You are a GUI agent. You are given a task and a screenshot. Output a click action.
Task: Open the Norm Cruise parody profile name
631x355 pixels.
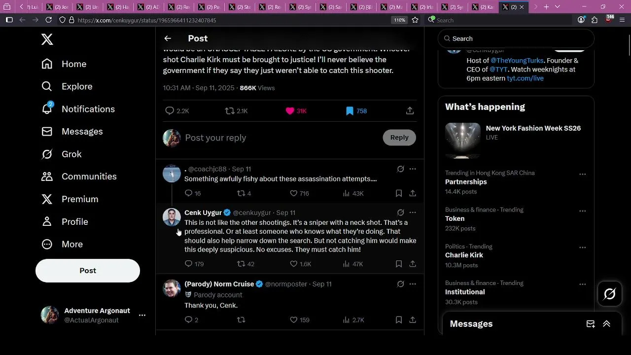click(x=219, y=284)
